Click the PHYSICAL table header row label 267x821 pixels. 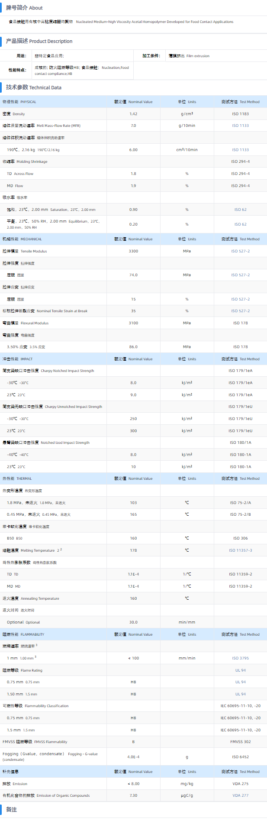click(19, 102)
